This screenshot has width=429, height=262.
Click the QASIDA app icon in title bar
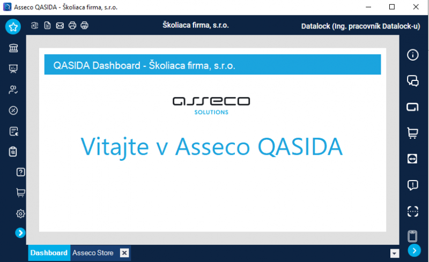(x=7, y=7)
